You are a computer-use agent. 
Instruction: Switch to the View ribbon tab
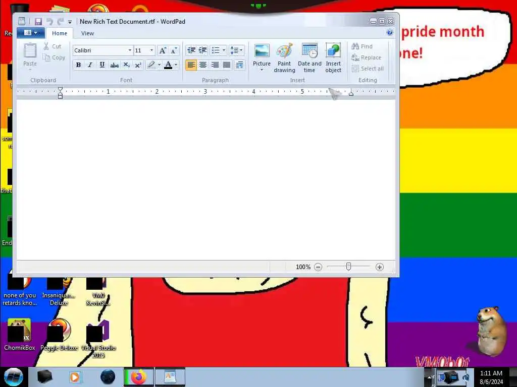click(x=87, y=33)
